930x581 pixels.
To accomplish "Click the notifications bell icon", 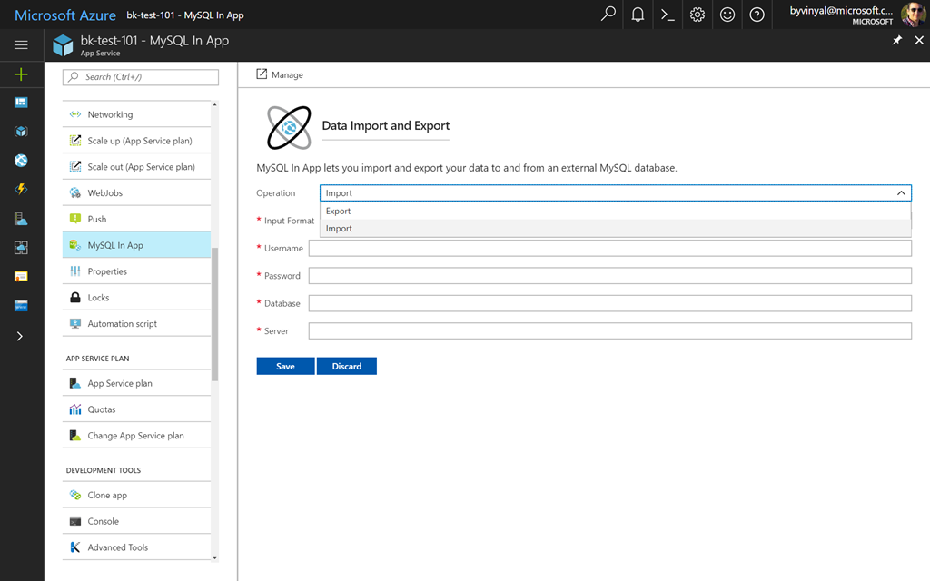I will click(x=638, y=15).
